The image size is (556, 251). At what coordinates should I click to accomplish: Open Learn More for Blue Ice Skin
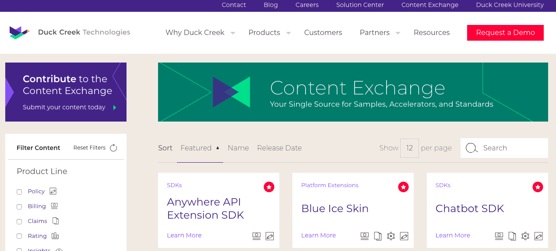(318, 235)
